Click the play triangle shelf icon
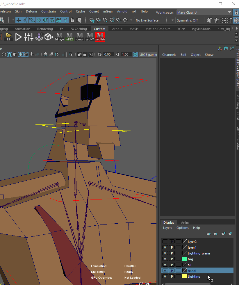 click(x=18, y=37)
